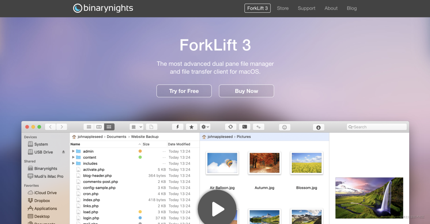Select the Autumn.jpg thumbnail
This screenshot has width=430, height=224.
264,163
